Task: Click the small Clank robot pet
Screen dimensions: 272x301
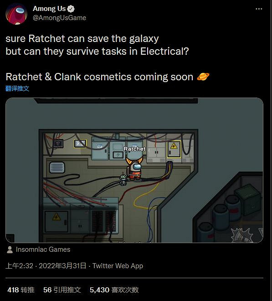Action: (123, 179)
